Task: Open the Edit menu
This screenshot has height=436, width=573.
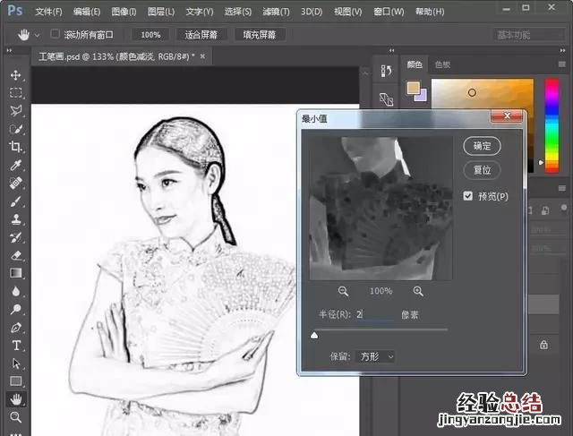Action: (87, 12)
